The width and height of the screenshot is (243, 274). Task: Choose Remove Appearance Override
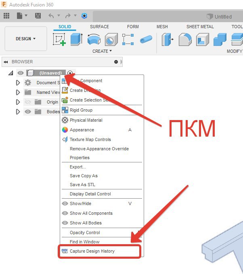pyautogui.click(x=102, y=149)
